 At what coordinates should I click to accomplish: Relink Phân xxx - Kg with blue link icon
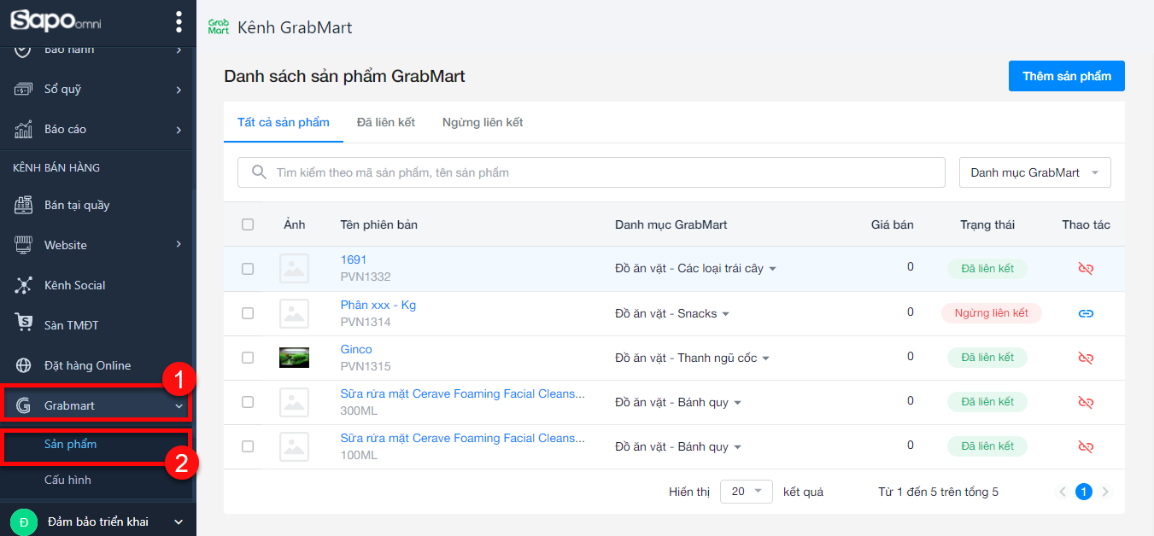coord(1086,313)
